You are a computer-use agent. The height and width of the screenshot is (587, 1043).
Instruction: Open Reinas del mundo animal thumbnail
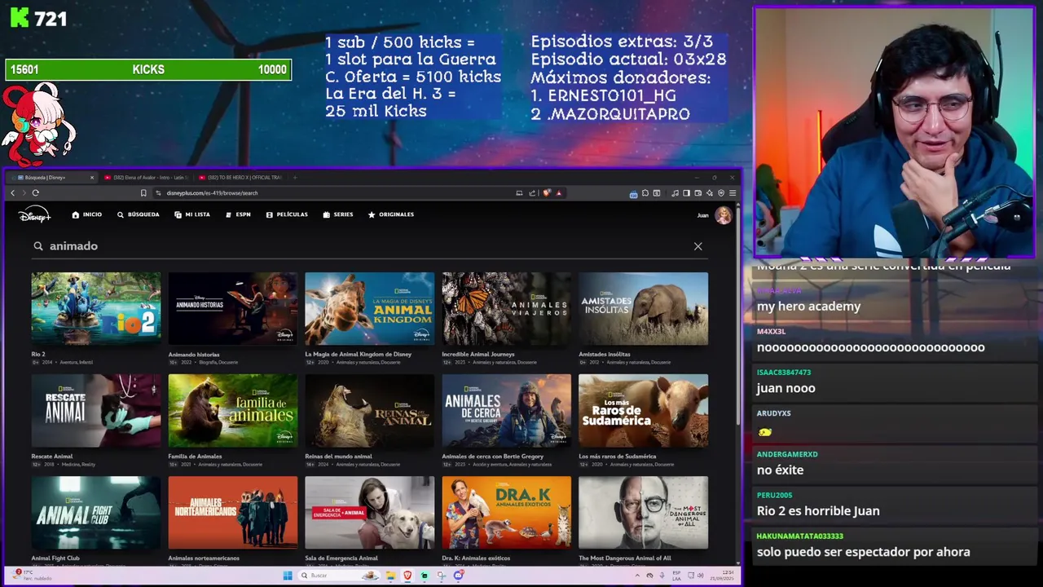pos(370,410)
